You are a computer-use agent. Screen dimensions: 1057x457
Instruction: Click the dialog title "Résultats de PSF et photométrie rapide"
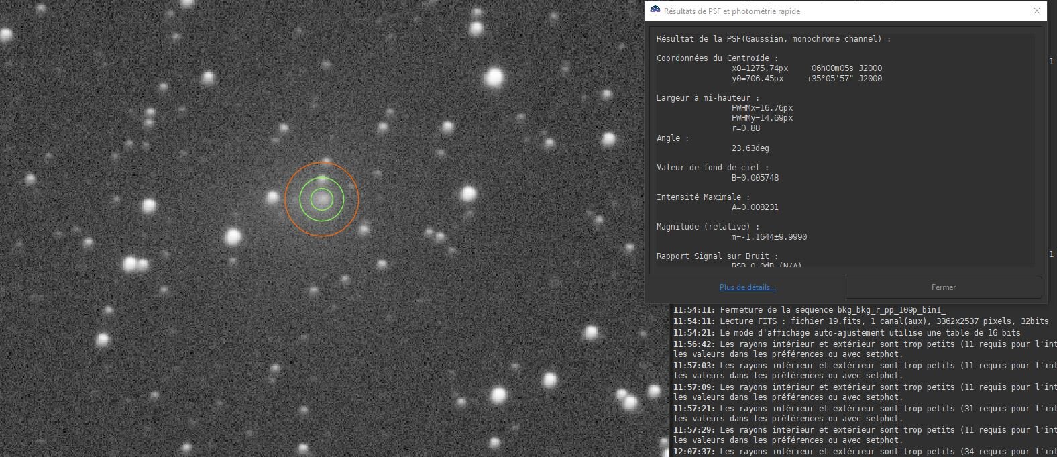click(x=732, y=11)
